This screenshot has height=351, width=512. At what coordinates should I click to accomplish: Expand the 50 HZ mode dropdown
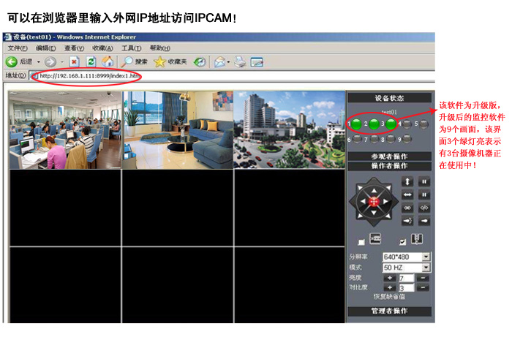coord(426,268)
